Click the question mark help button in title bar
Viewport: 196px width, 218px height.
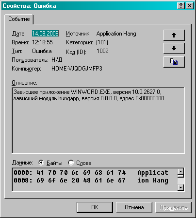coord(181,6)
